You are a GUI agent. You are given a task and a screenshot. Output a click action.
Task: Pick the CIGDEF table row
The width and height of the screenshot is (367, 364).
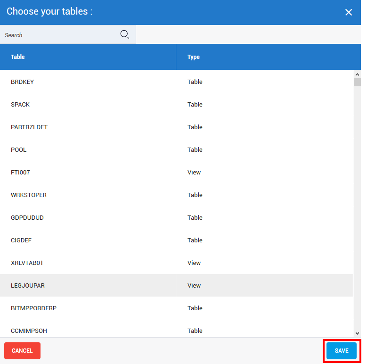point(21,240)
